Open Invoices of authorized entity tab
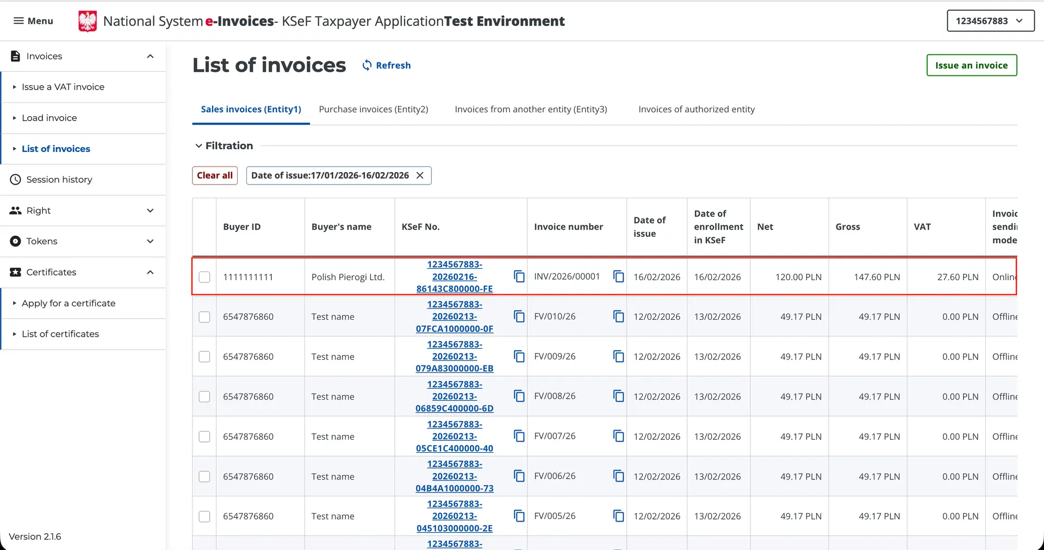The height and width of the screenshot is (550, 1044). point(696,109)
